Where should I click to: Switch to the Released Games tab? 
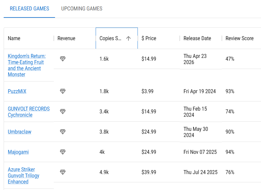29,9
